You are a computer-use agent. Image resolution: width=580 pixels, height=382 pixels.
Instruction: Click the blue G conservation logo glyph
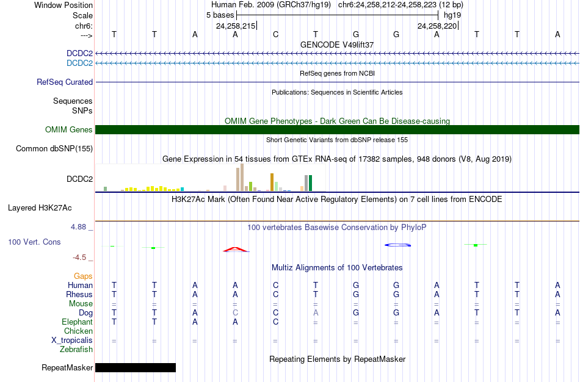click(397, 245)
